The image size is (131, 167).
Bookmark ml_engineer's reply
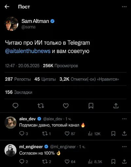pos(113,161)
